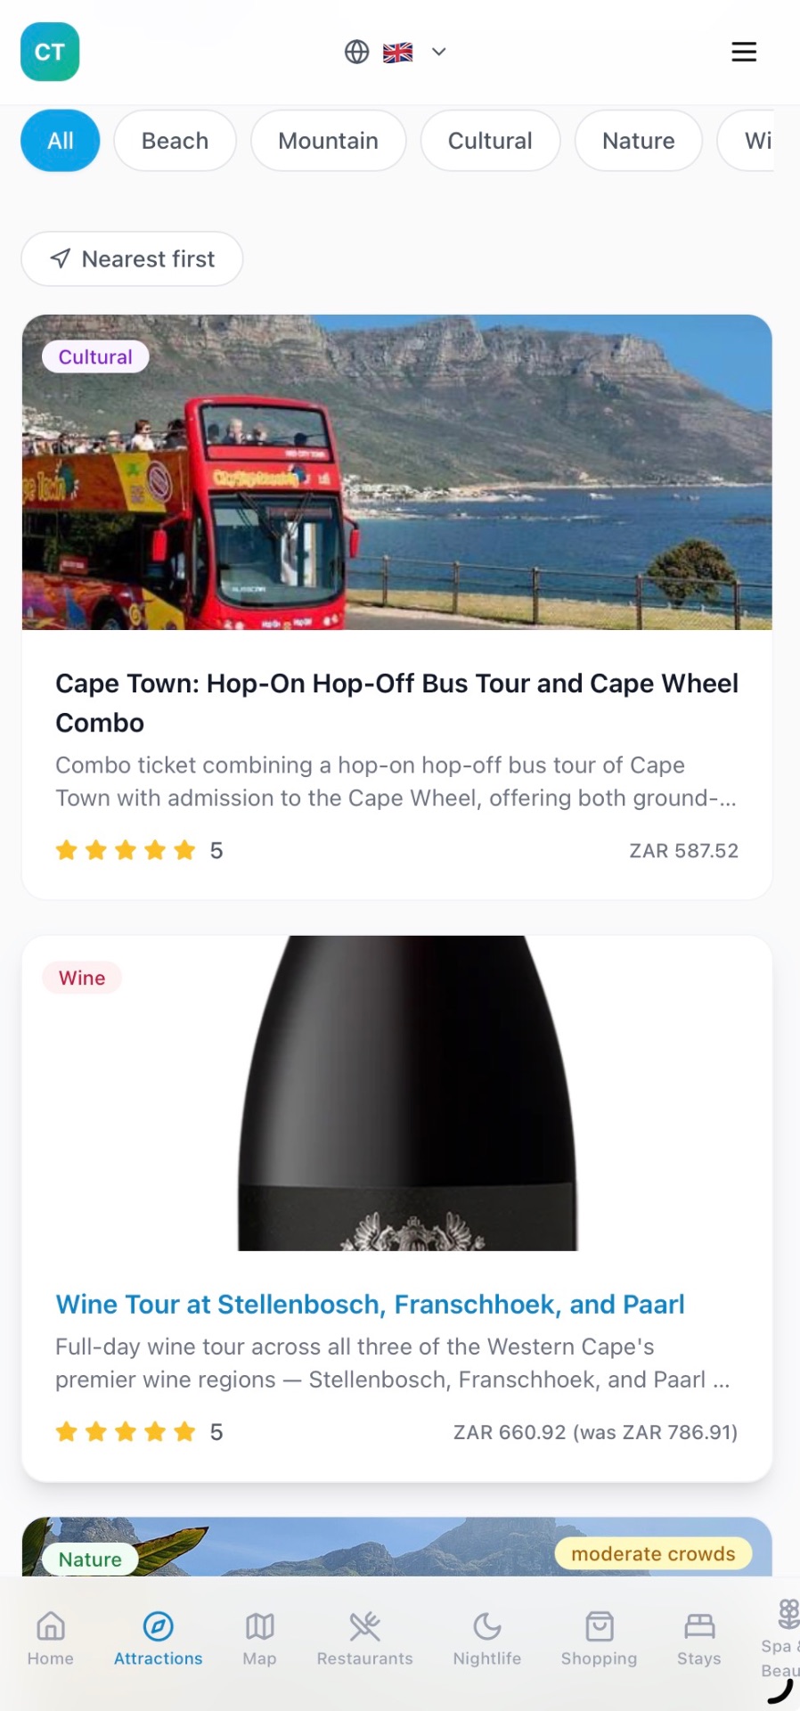Open Wine Tour at Stellenbosch link
The width and height of the screenshot is (800, 1711).
pyautogui.click(x=370, y=1305)
